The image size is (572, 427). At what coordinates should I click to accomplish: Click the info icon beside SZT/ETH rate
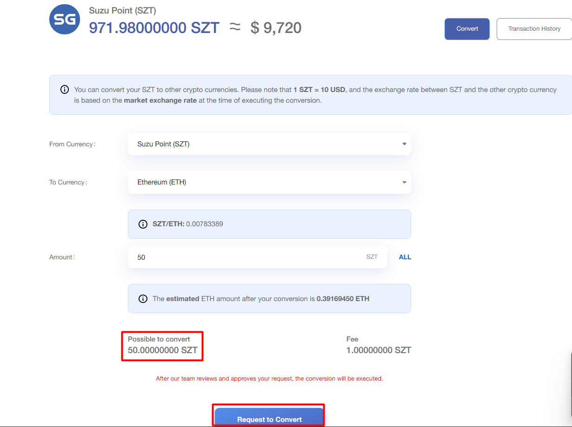[x=143, y=224]
